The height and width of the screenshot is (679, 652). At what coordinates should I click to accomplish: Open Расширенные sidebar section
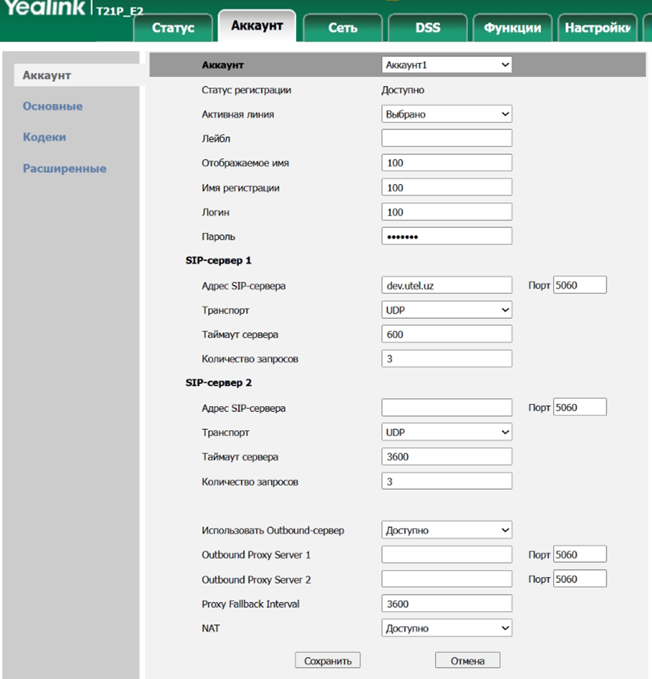coord(64,169)
